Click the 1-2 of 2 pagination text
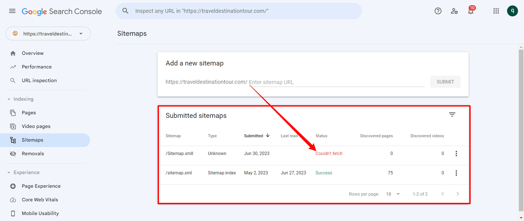The height and width of the screenshot is (221, 524). point(420,194)
